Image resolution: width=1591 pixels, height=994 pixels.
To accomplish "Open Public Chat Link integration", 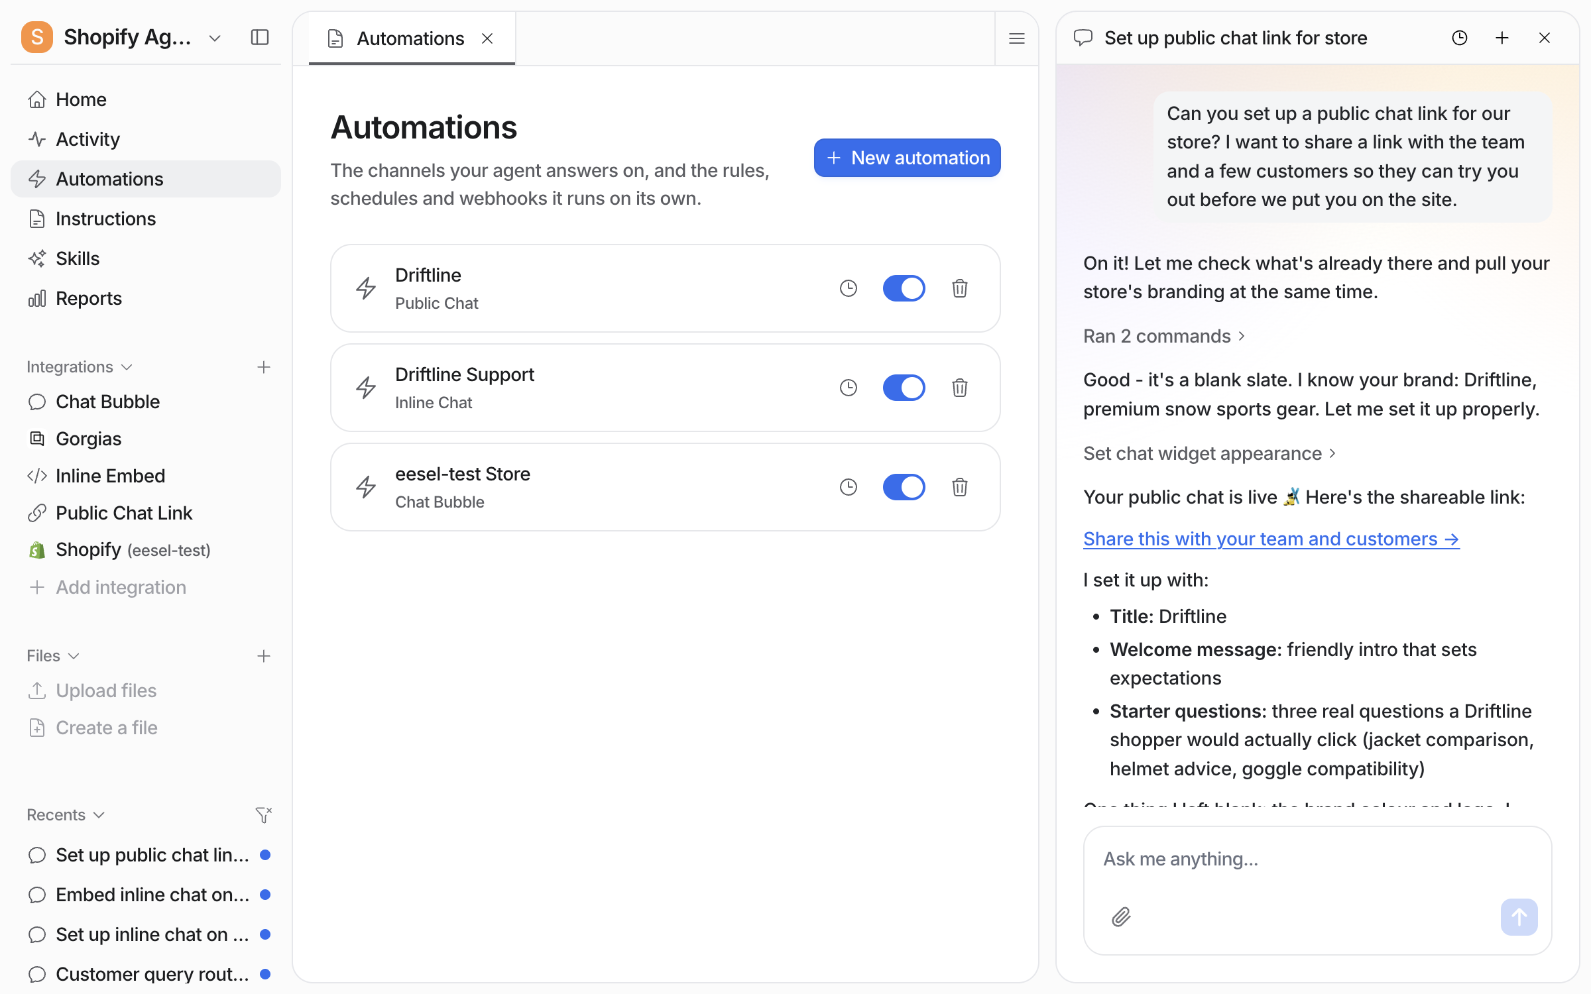I will tap(146, 513).
